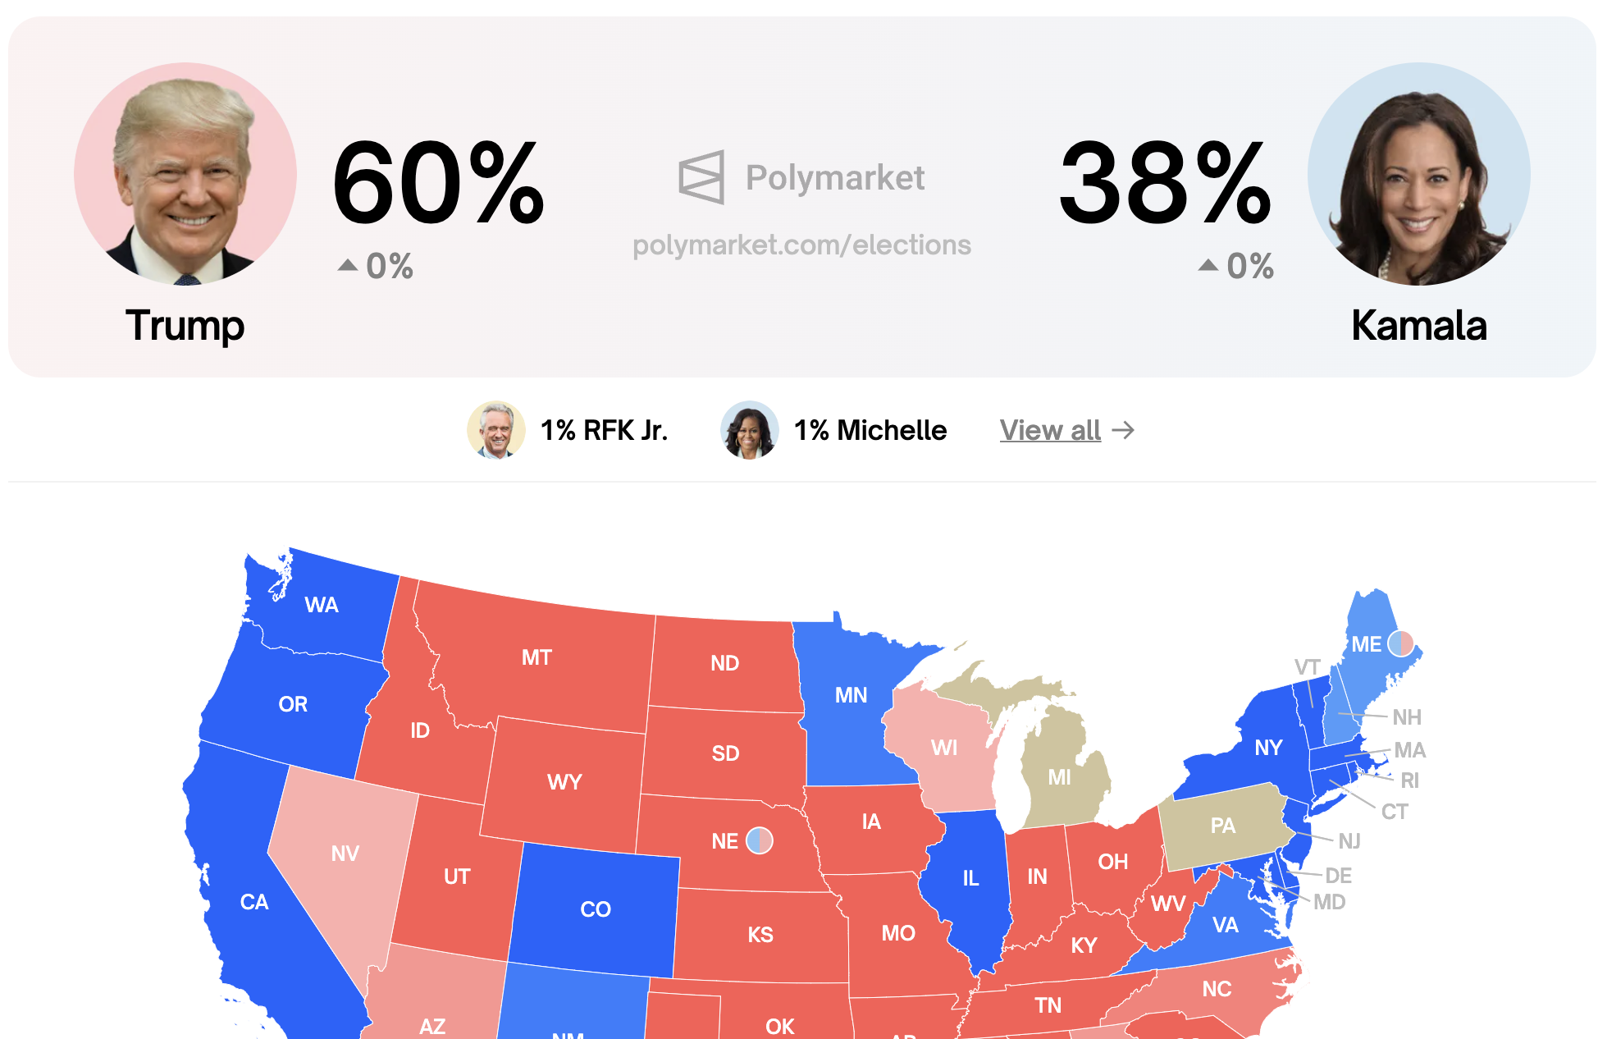Click Trump's 60% odds figure

(x=439, y=182)
